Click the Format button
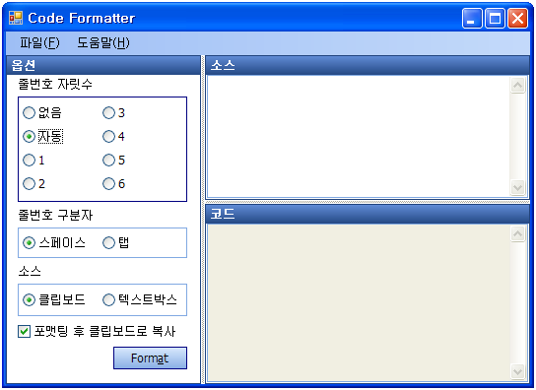536x390 pixels. click(x=150, y=357)
